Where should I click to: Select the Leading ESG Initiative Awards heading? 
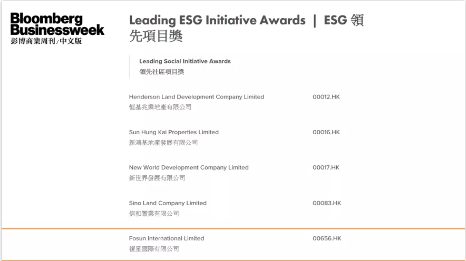[246, 28]
